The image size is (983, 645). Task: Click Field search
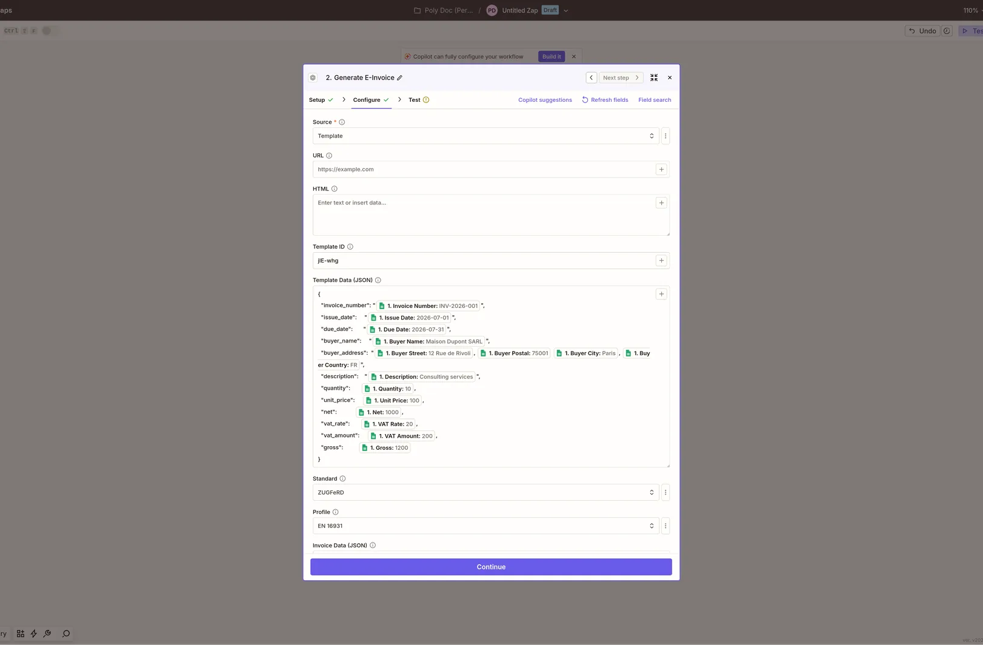click(x=655, y=100)
